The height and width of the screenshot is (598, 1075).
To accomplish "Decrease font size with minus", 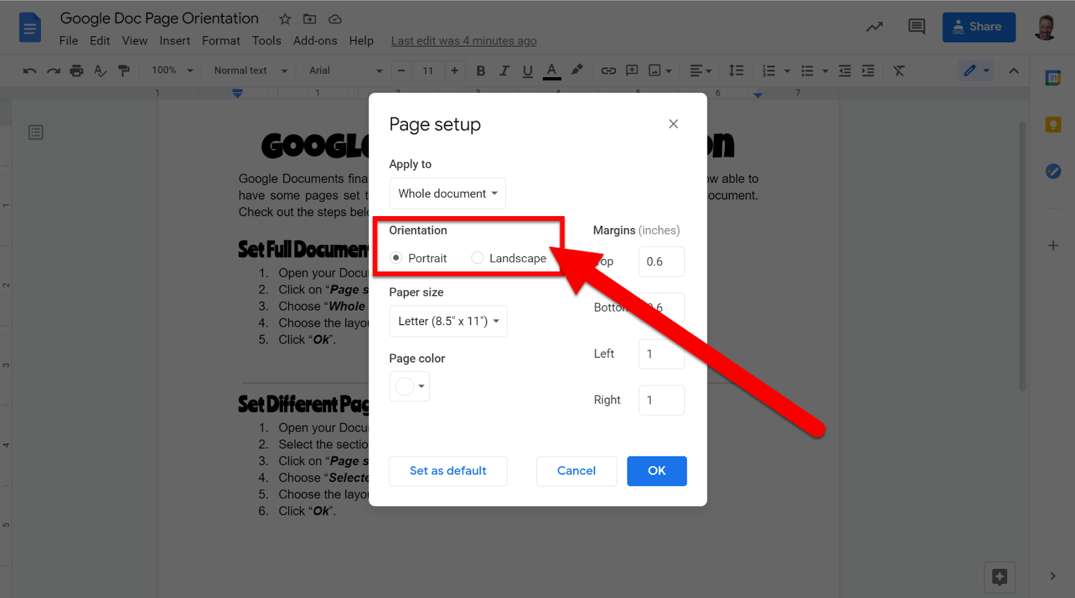I will click(x=402, y=70).
